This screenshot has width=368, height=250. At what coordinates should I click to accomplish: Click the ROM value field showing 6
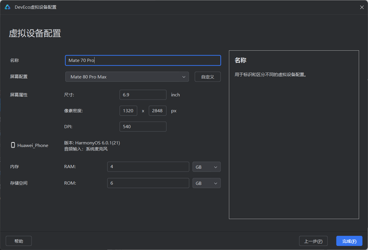point(148,183)
